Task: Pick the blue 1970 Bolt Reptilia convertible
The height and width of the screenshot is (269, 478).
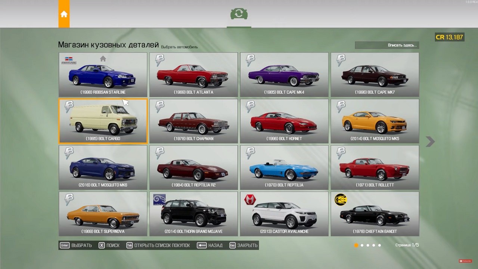Action: (x=284, y=168)
